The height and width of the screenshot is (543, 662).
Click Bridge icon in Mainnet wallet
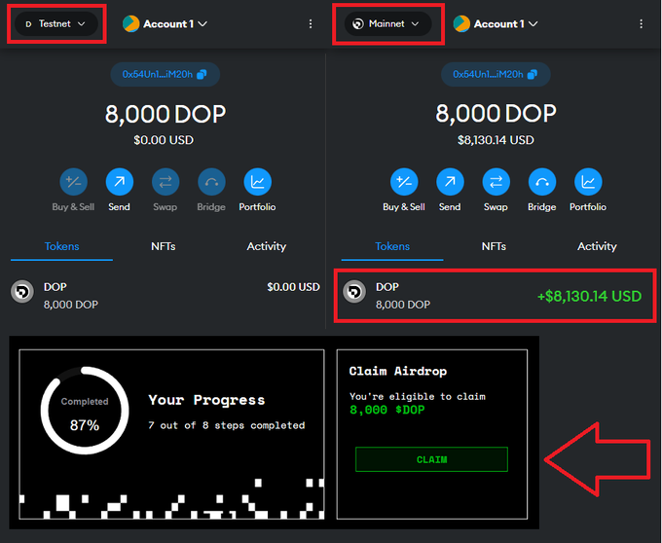(542, 182)
